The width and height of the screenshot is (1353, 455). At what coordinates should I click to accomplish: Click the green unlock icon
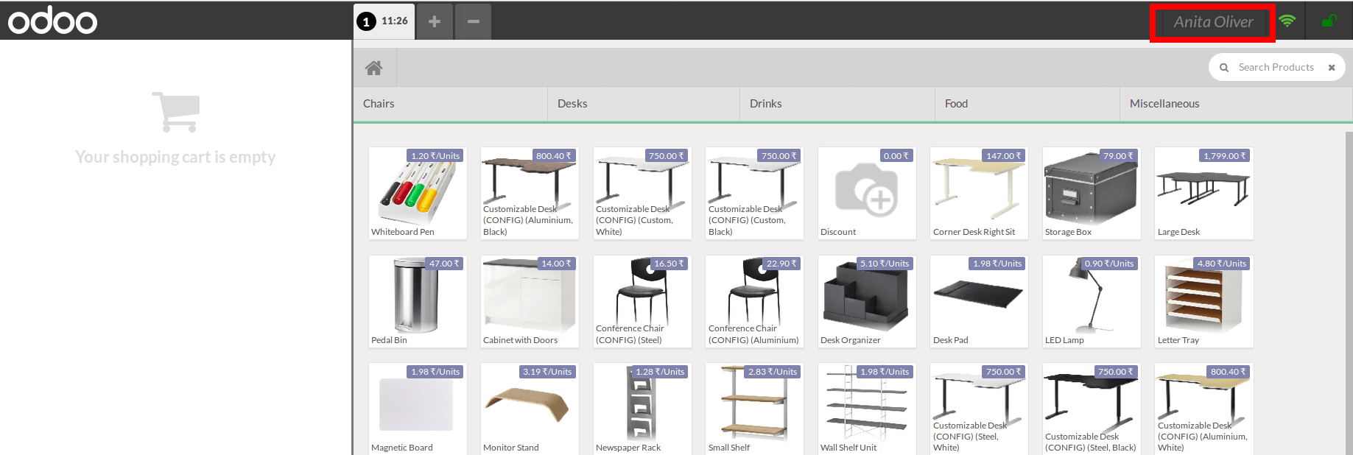pyautogui.click(x=1328, y=21)
